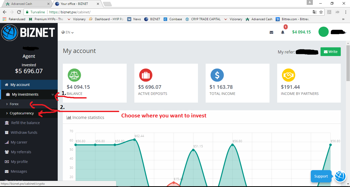View site security info via Turvaline padlock

[x=35, y=12]
